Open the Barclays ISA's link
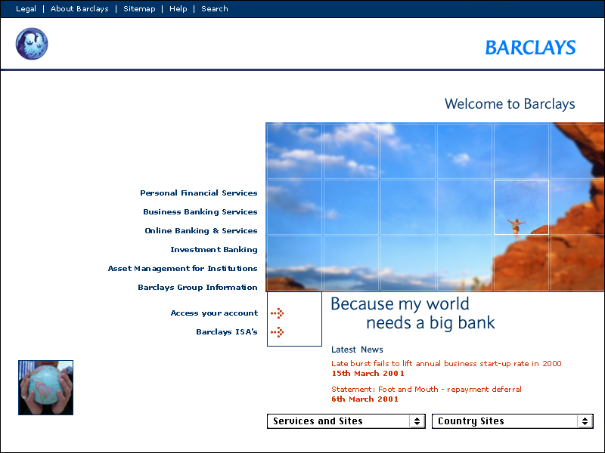This screenshot has width=605, height=453. pos(227,332)
